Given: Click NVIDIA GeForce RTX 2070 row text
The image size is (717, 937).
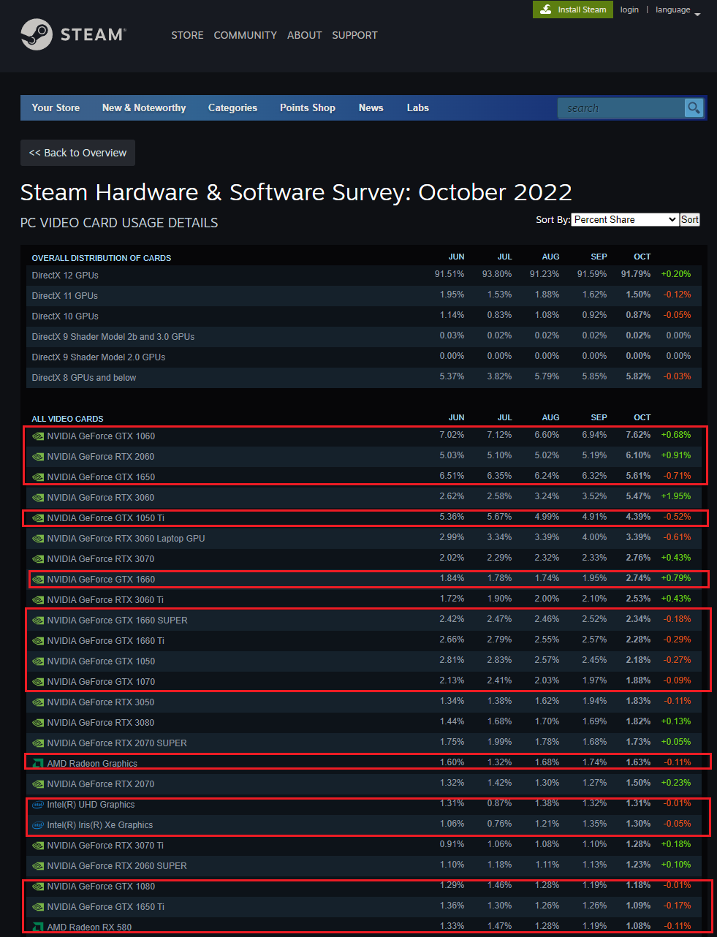Looking at the screenshot, I should [101, 784].
